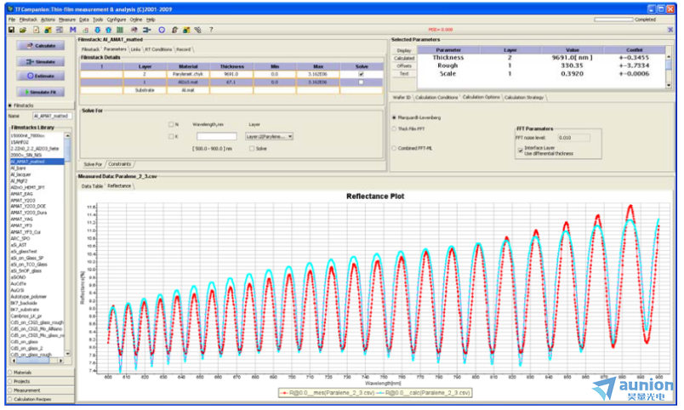Expand the Materials panel
This screenshot has height=410, width=684.
pyautogui.click(x=40, y=373)
